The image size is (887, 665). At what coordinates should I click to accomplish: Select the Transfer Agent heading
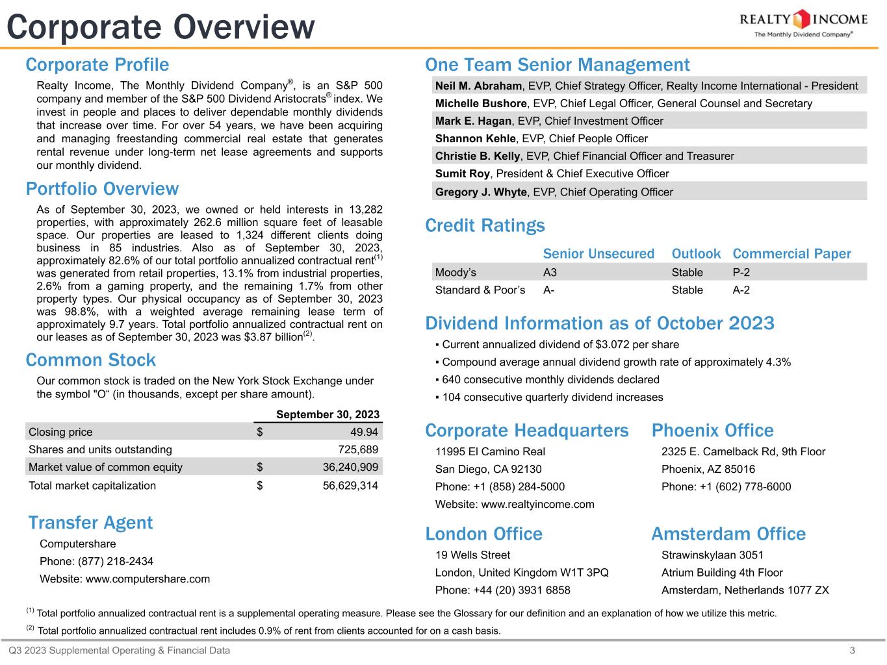pos(91,523)
